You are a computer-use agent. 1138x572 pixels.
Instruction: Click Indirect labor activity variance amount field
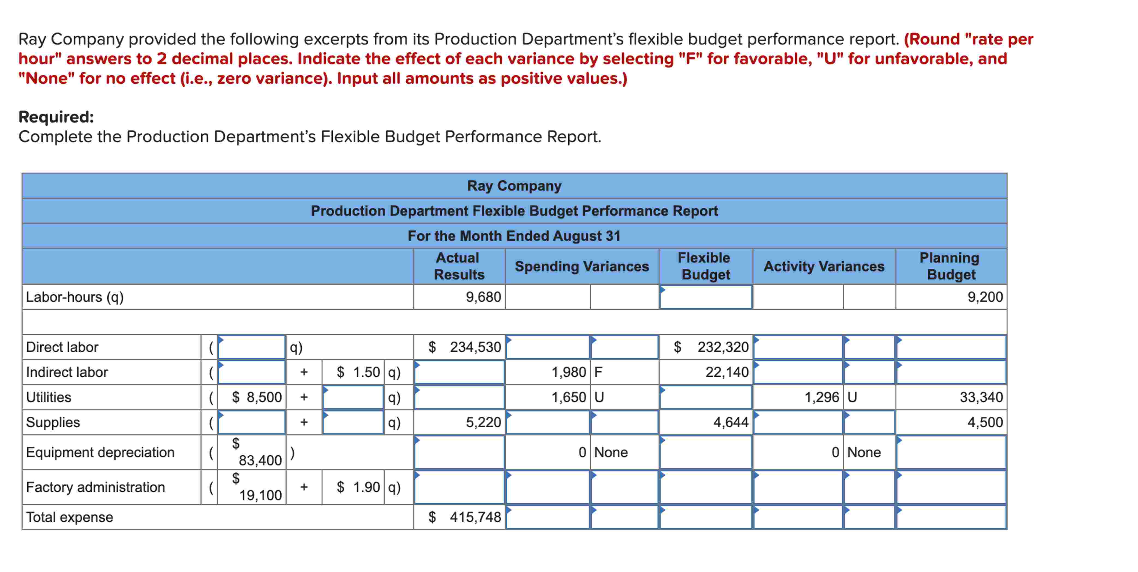[x=798, y=372]
